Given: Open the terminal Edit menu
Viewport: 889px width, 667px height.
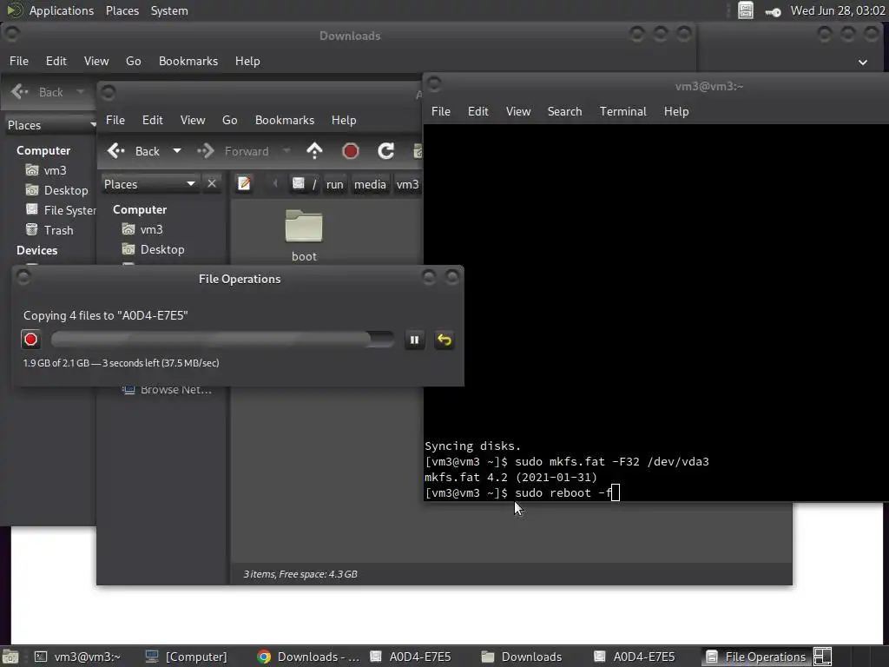Looking at the screenshot, I should pos(478,112).
